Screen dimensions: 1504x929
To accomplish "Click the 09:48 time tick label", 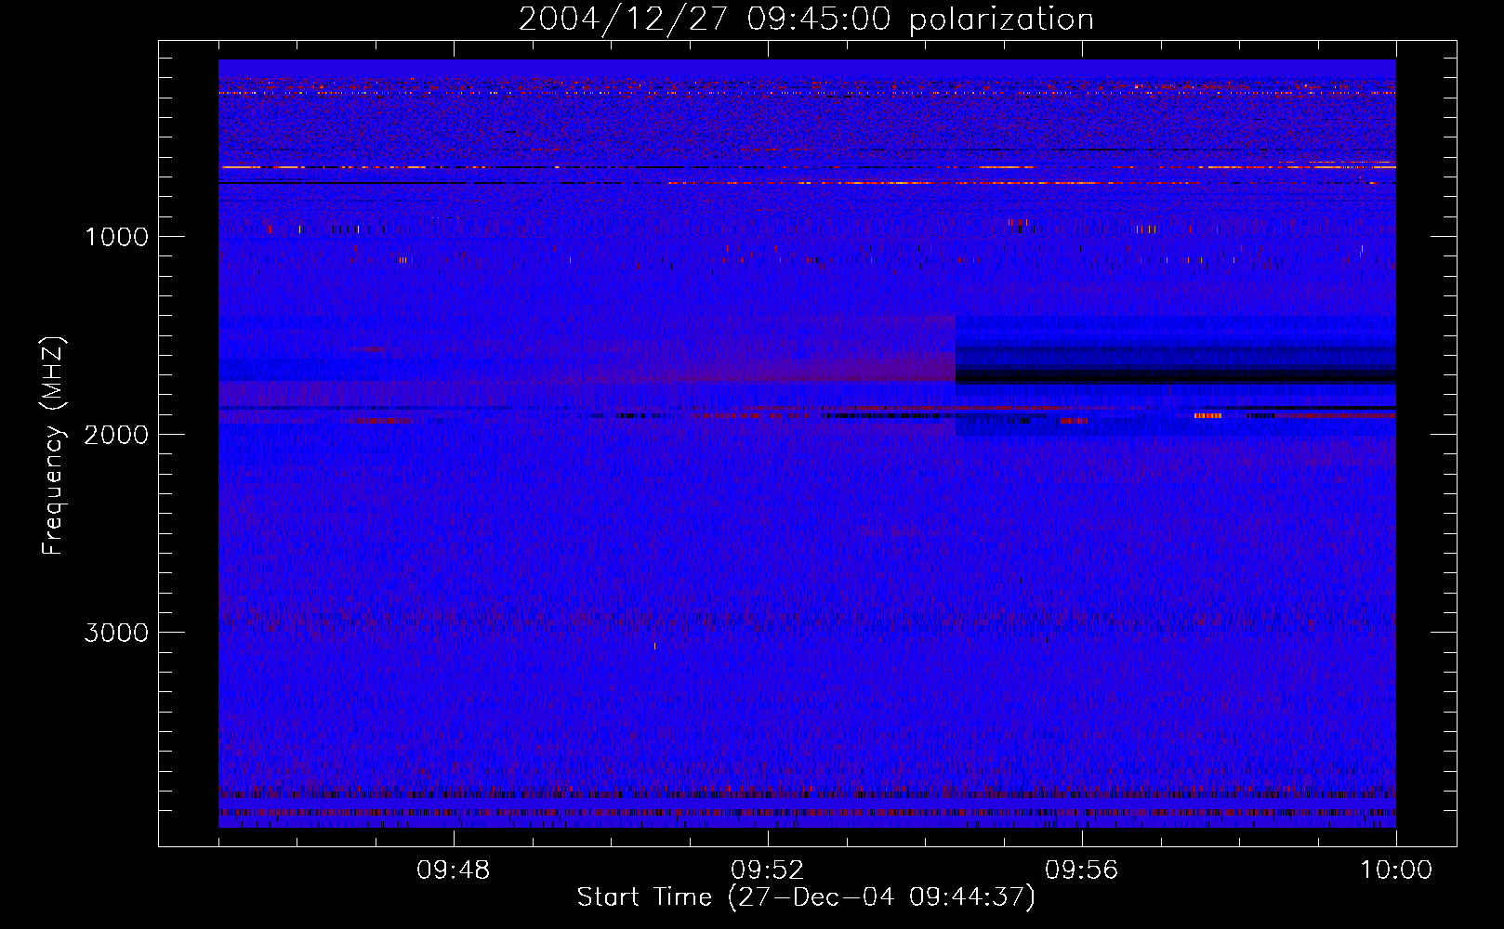I will pyautogui.click(x=454, y=870).
